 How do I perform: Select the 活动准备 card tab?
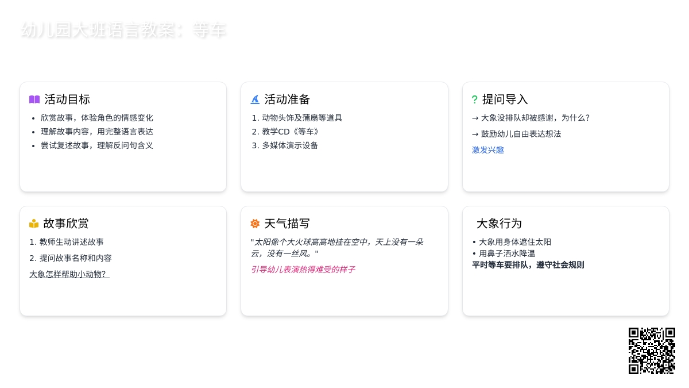coord(344,136)
